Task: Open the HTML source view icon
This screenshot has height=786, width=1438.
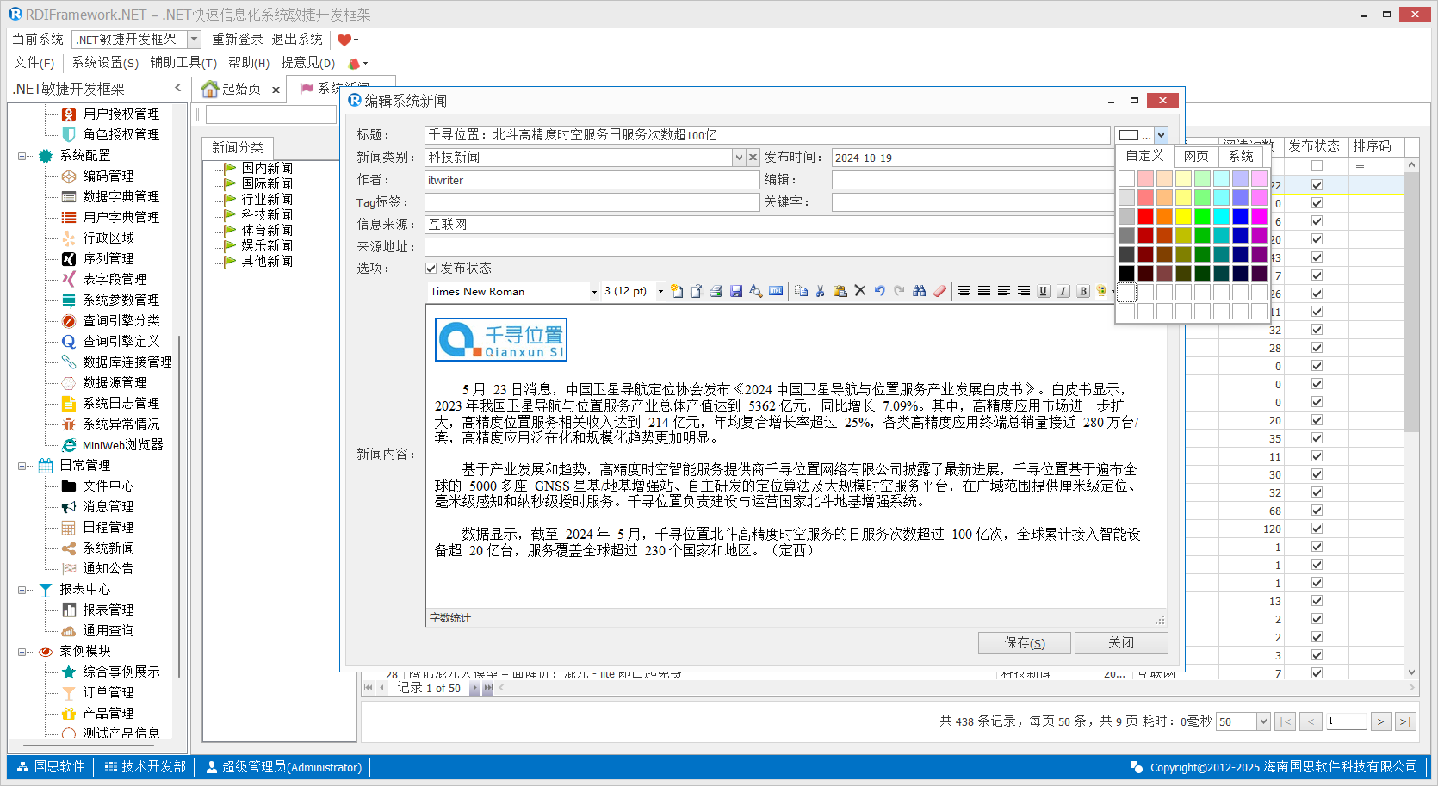Action: pyautogui.click(x=776, y=292)
